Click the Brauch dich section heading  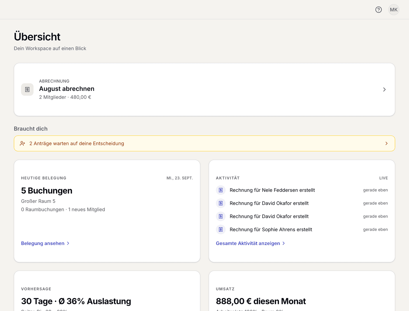[x=31, y=129]
